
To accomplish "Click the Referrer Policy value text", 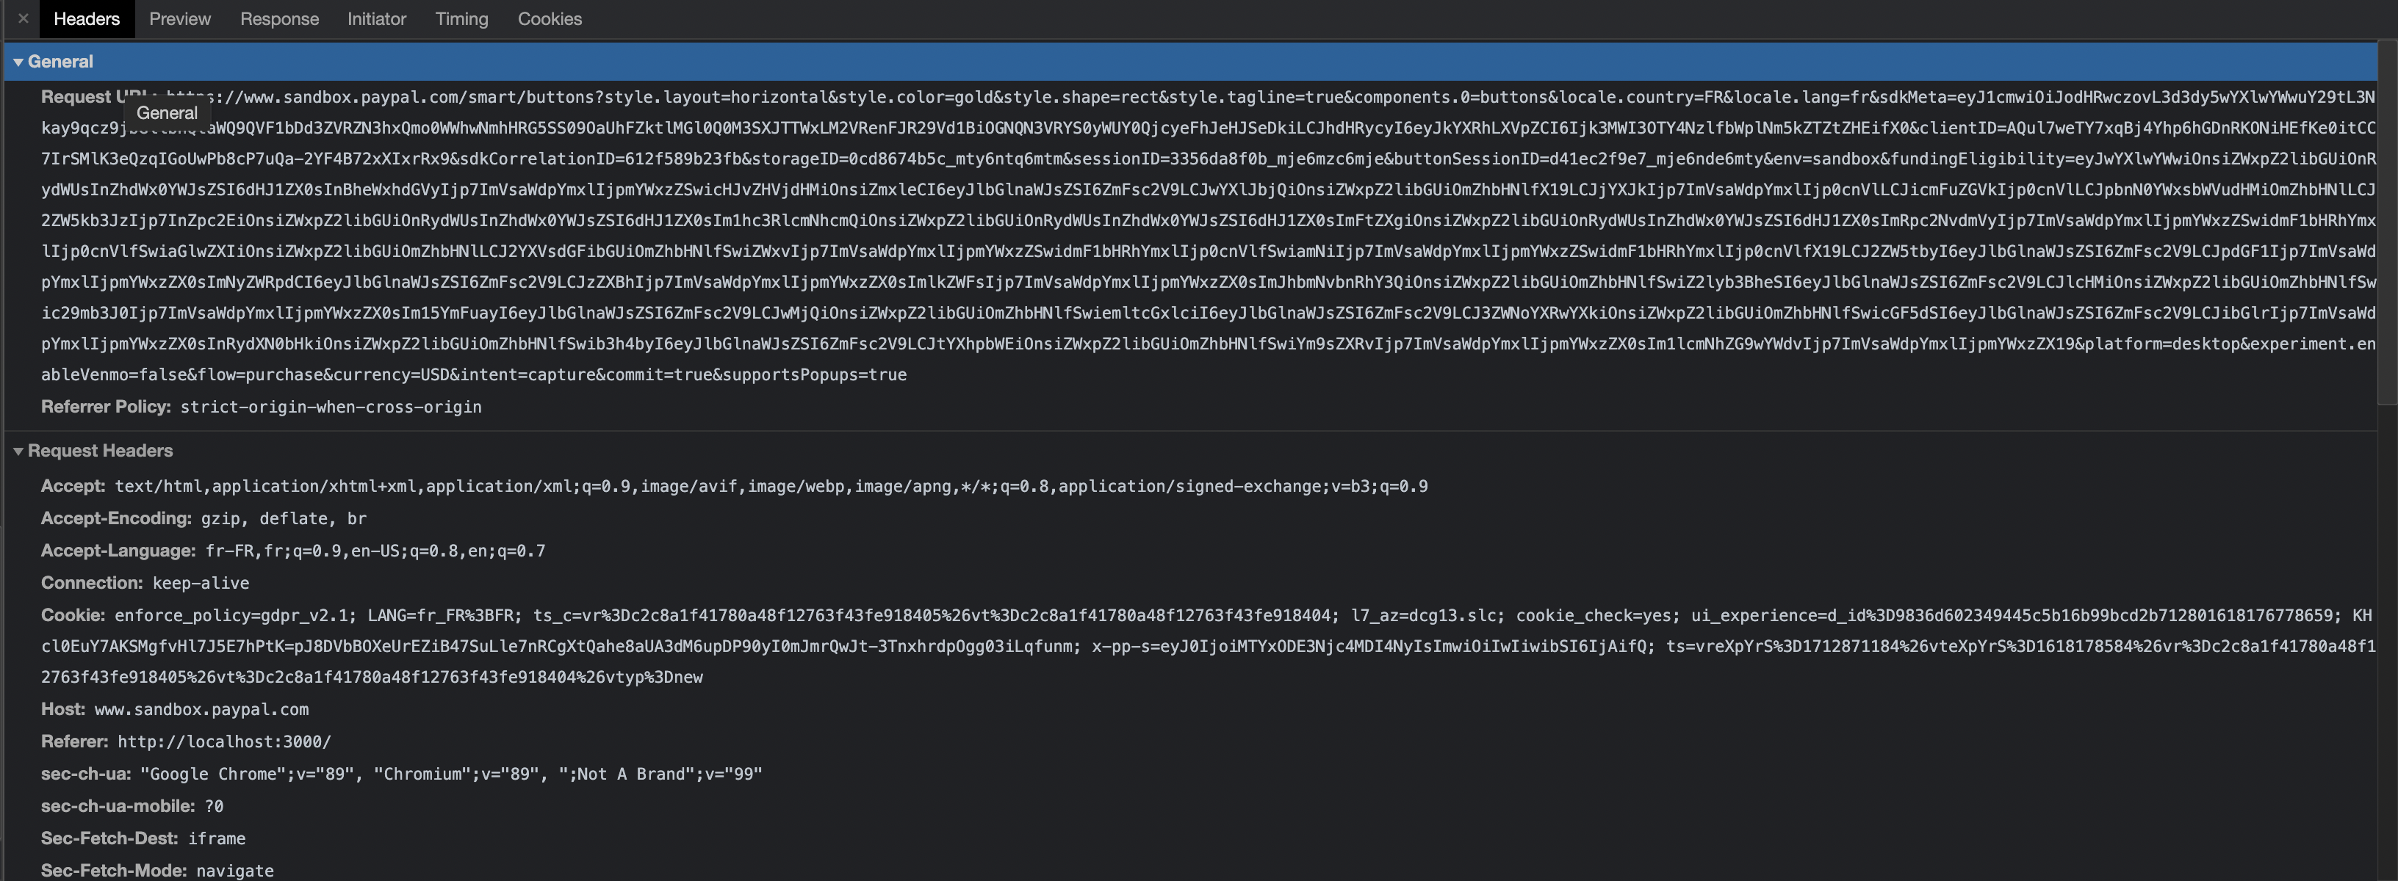I will pos(331,407).
